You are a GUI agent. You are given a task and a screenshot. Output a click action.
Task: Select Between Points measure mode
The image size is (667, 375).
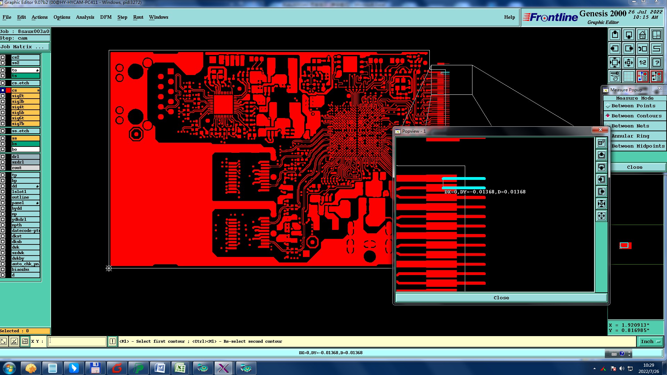(x=633, y=106)
